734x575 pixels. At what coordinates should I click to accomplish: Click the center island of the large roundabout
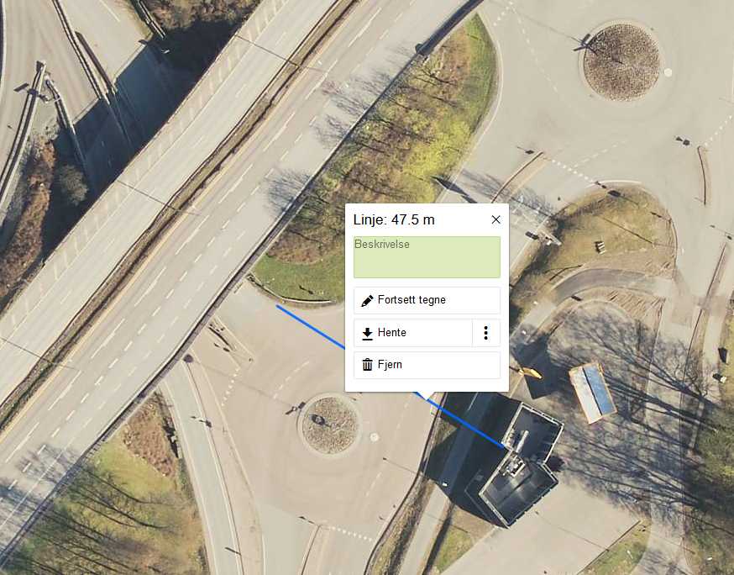(x=621, y=62)
